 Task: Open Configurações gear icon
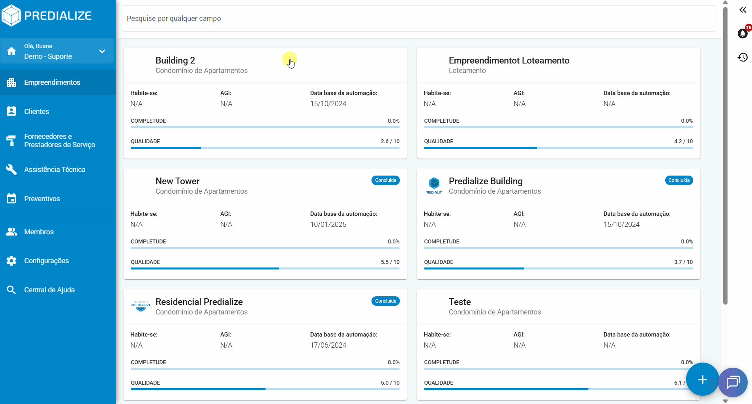pos(11,261)
